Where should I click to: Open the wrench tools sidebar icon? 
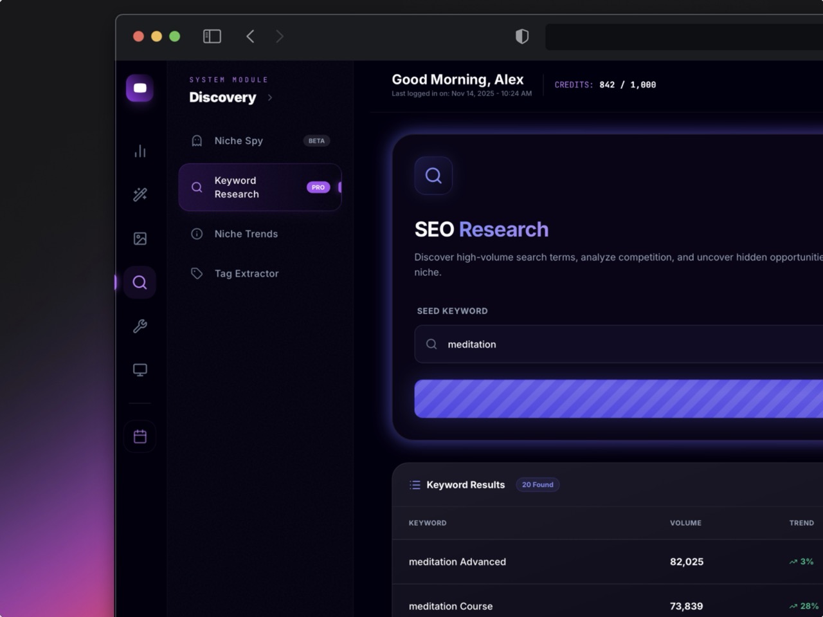click(140, 326)
